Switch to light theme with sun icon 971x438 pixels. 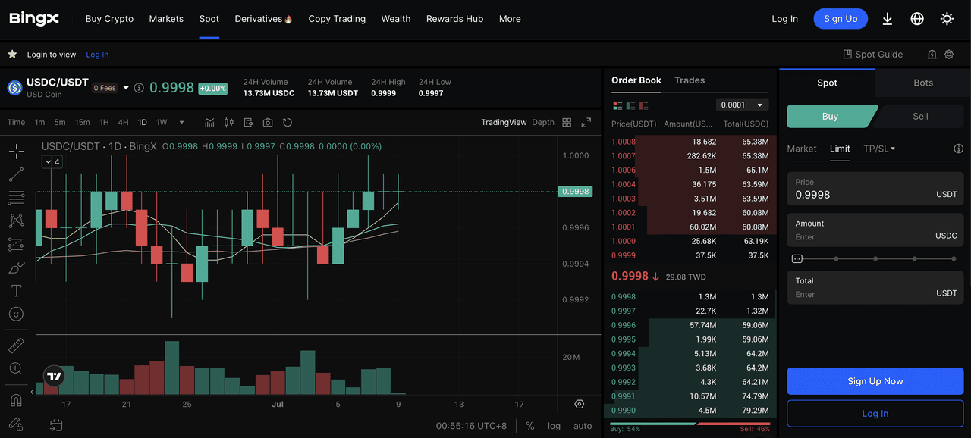[x=947, y=19]
